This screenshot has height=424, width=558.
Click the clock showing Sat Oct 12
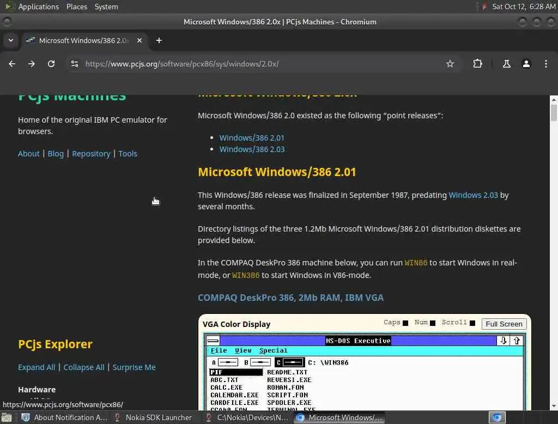pyautogui.click(x=524, y=7)
